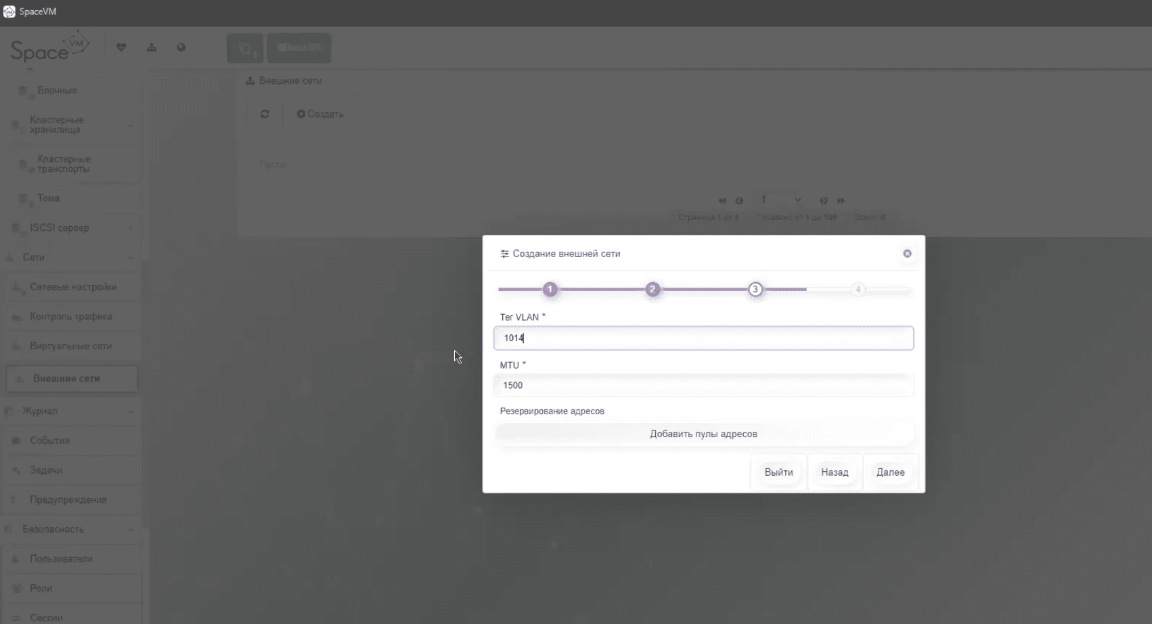
Task: Open Виртуальные сети in sidebar
Action: [70, 346]
